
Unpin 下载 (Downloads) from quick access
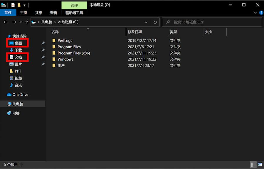(43, 50)
